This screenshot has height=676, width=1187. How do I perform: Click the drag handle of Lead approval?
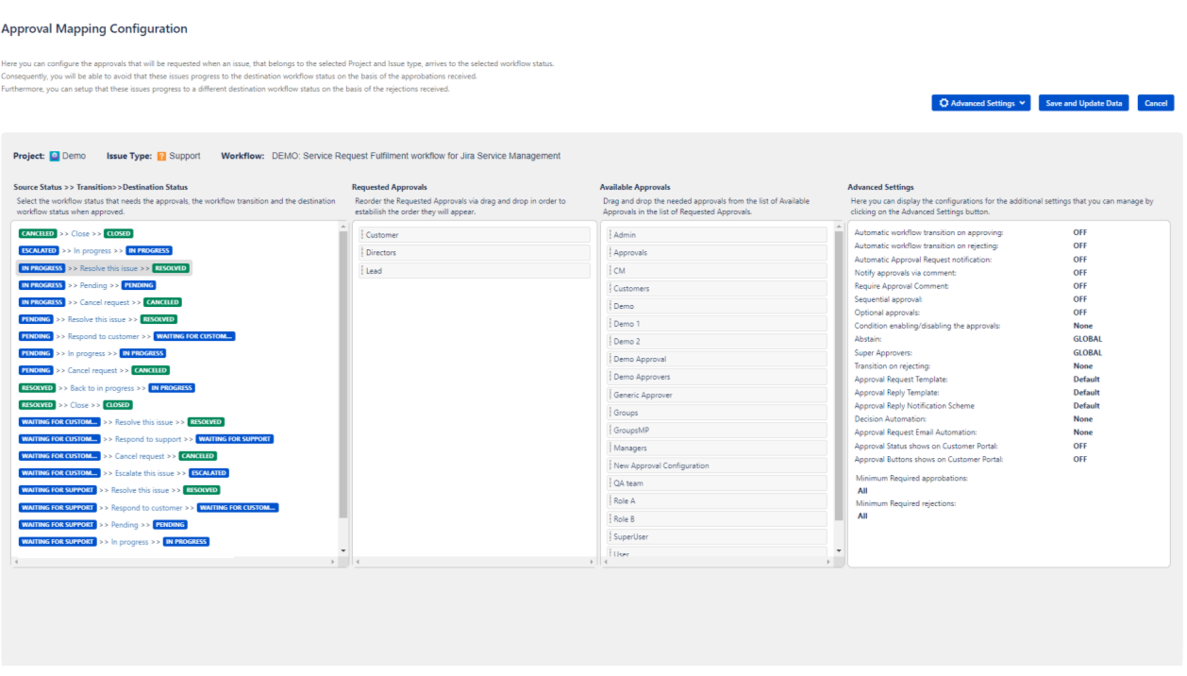362,271
